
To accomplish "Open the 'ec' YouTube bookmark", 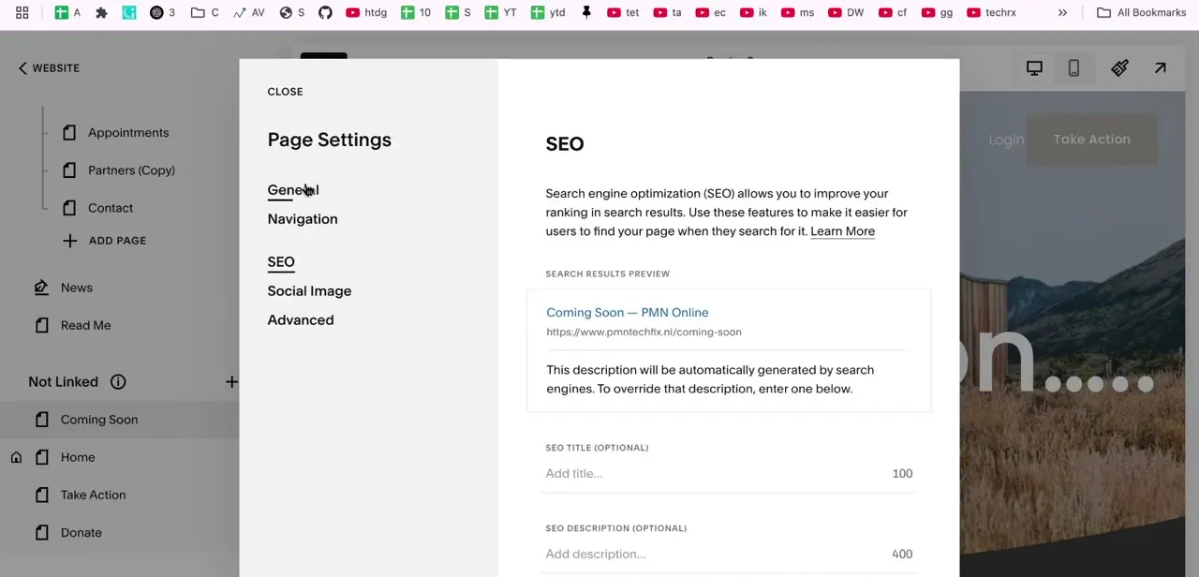I will [710, 12].
